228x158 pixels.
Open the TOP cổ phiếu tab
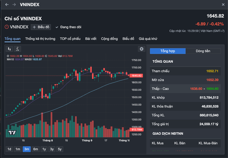tap(70, 39)
